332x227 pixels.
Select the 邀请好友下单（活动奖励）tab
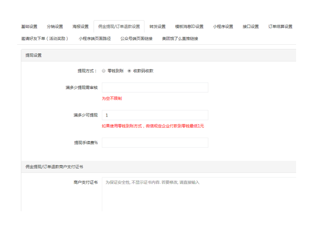click(45, 38)
